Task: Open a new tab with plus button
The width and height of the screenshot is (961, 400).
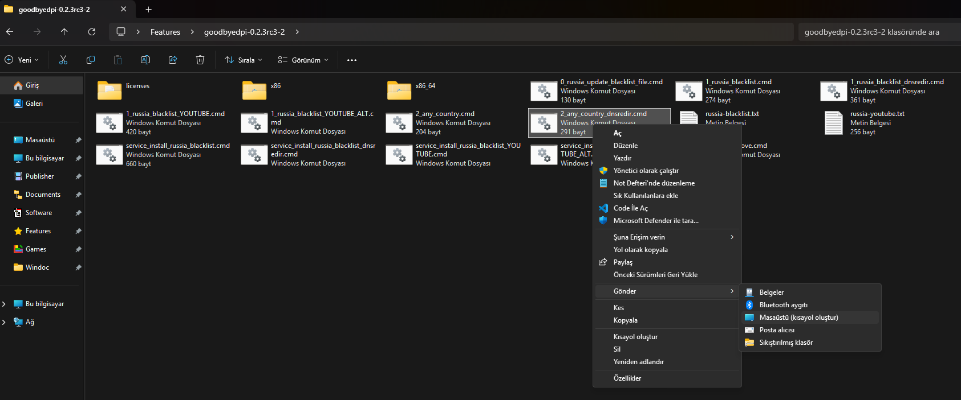Action: 148,9
